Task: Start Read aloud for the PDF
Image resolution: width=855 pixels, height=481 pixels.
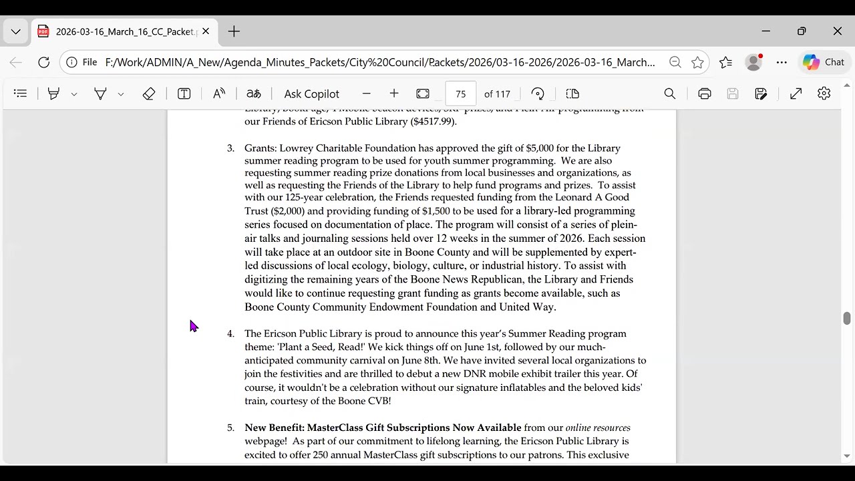Action: 219,94
